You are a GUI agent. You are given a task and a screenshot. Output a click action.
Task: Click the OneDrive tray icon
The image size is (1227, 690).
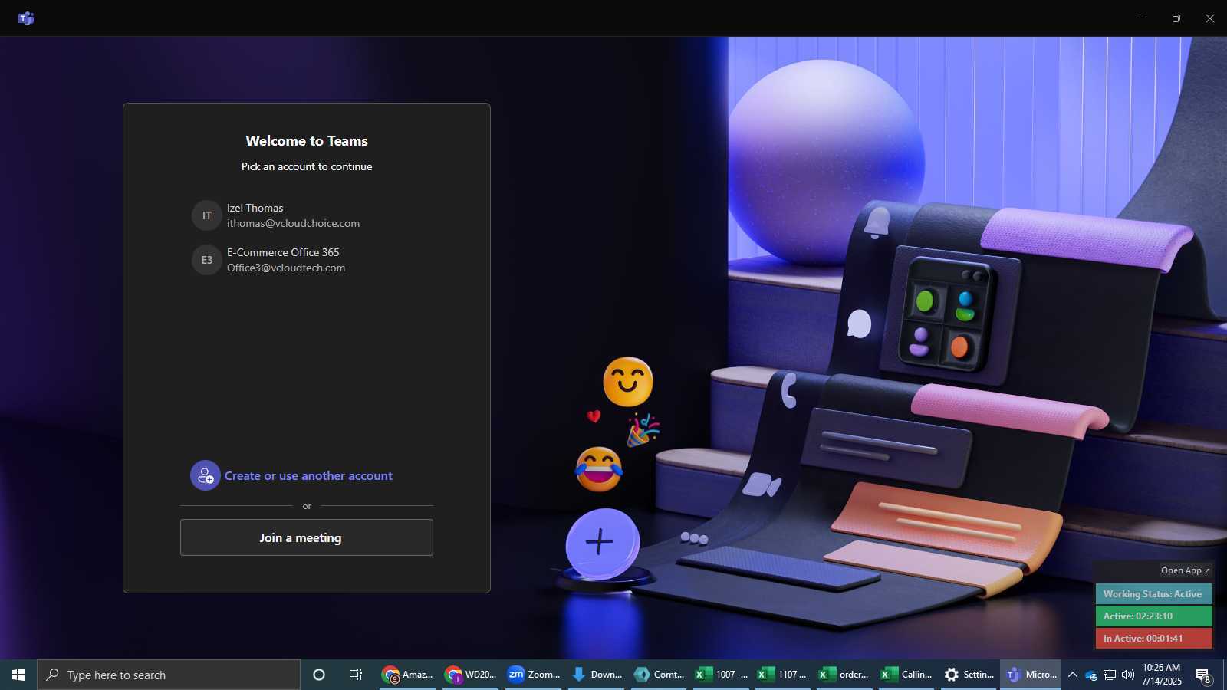(1091, 675)
